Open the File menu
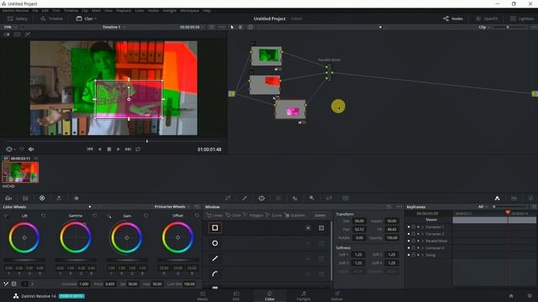Viewport: 538px width, 302px height. [x=35, y=11]
